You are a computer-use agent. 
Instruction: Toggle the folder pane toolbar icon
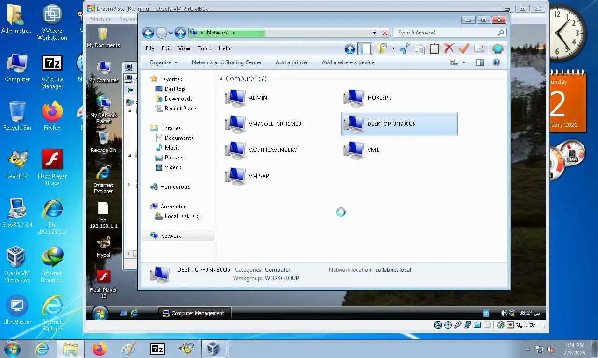[x=364, y=48]
